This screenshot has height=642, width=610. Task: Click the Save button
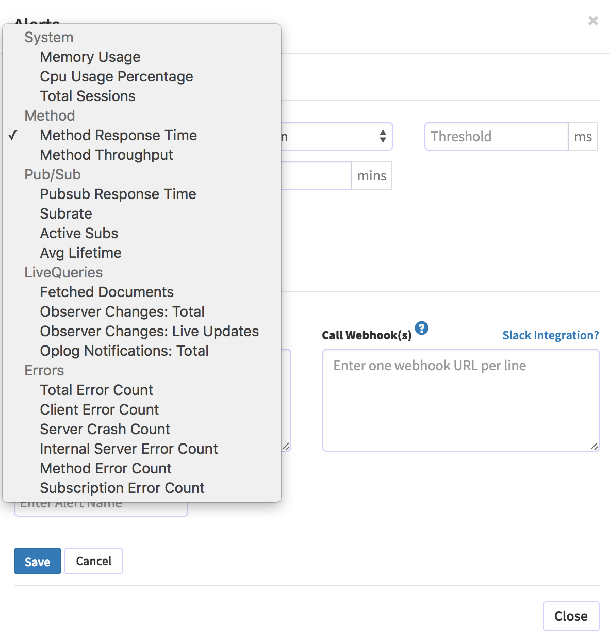coord(37,561)
